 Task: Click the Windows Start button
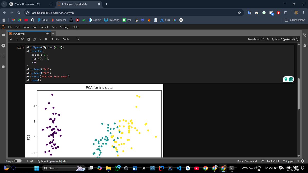tap(37, 168)
